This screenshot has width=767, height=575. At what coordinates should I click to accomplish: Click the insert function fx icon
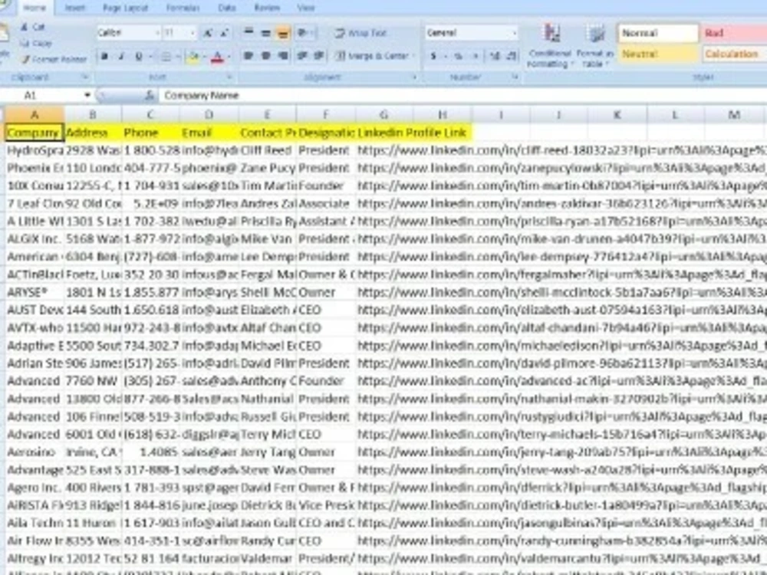[150, 95]
